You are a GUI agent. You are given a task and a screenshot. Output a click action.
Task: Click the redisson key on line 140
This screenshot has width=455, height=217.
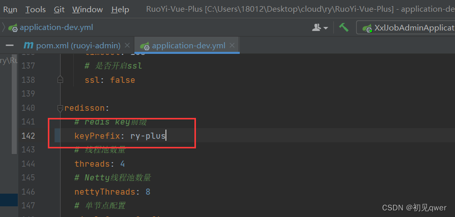click(84, 108)
